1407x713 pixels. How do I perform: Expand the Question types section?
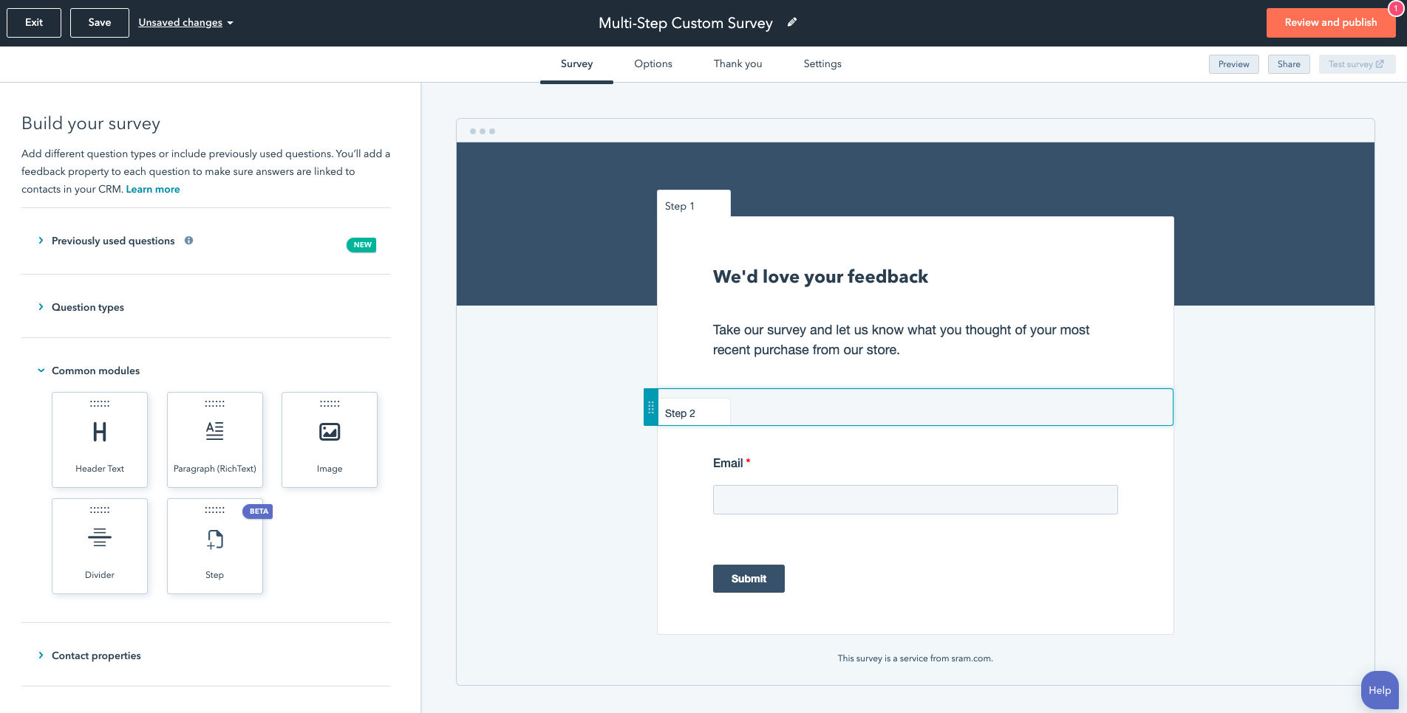(x=87, y=307)
